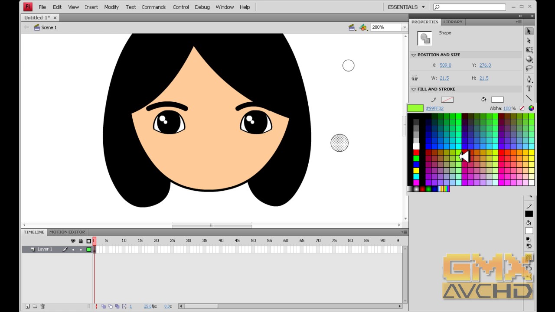
Task: Click the Black and White reset icon
Action: point(529,239)
